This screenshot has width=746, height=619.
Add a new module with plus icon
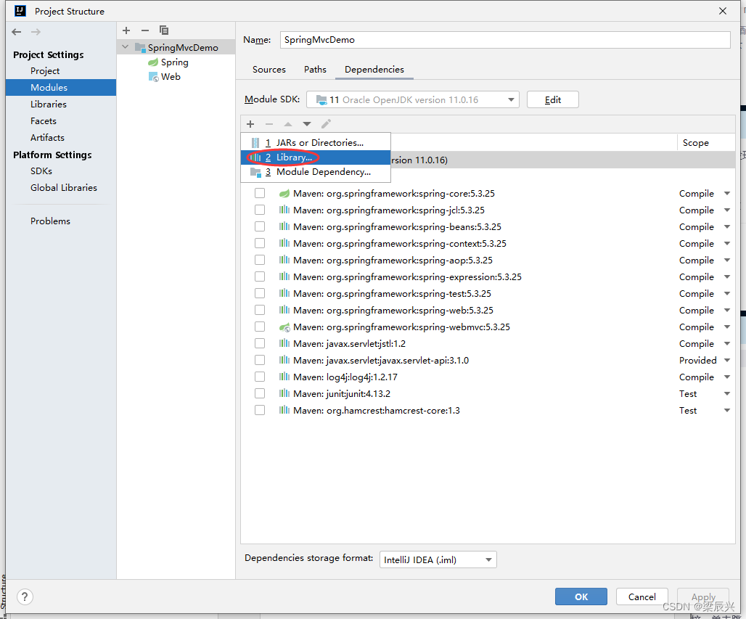[x=126, y=30]
